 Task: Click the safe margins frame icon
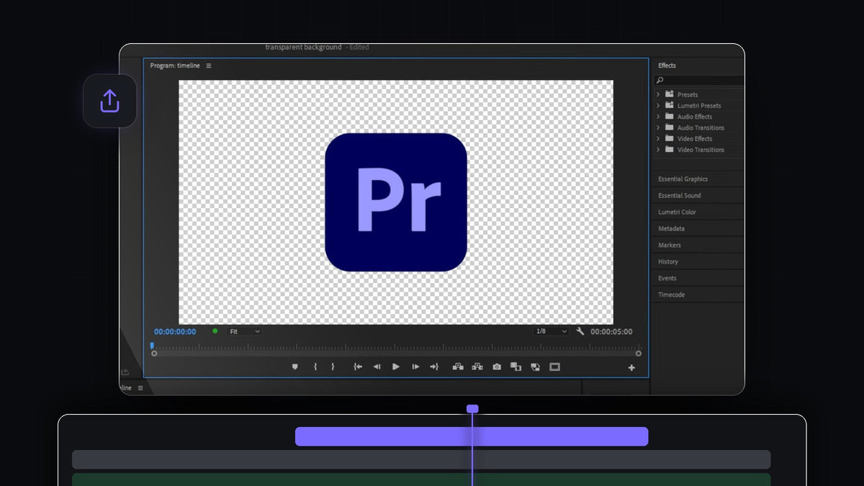point(554,366)
